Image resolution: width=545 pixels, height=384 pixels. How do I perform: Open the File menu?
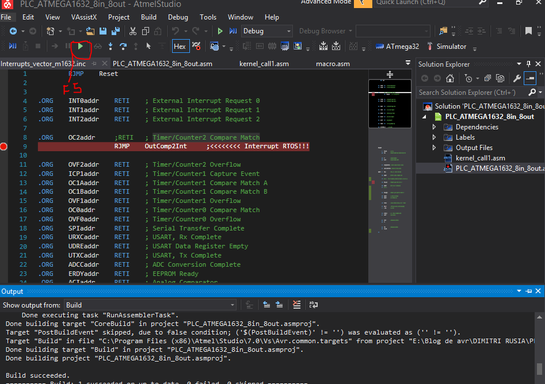coord(6,17)
